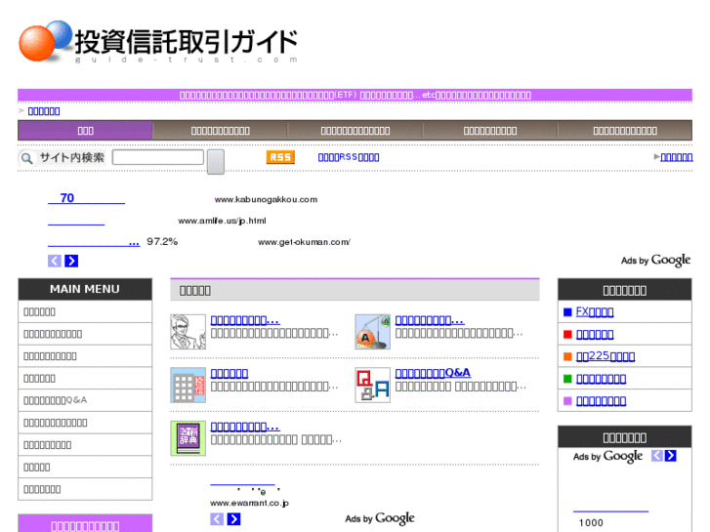Open the sidebar link with green bullet
The width and height of the screenshot is (710, 532).
(x=601, y=379)
